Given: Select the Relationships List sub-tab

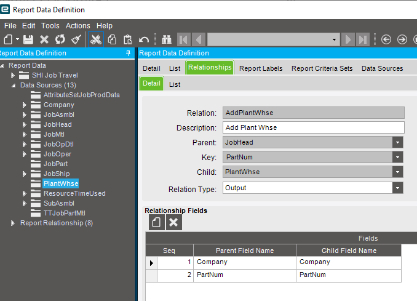Looking at the screenshot, I should (x=175, y=84).
